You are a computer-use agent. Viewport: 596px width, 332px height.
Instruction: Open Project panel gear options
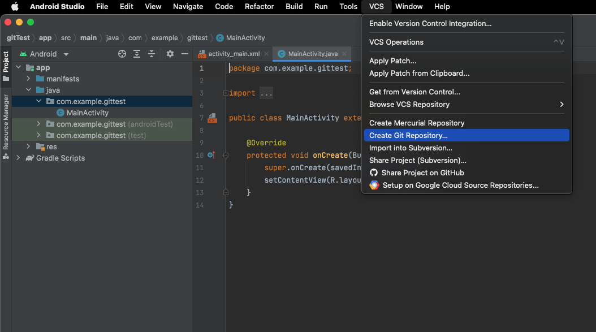pos(170,54)
